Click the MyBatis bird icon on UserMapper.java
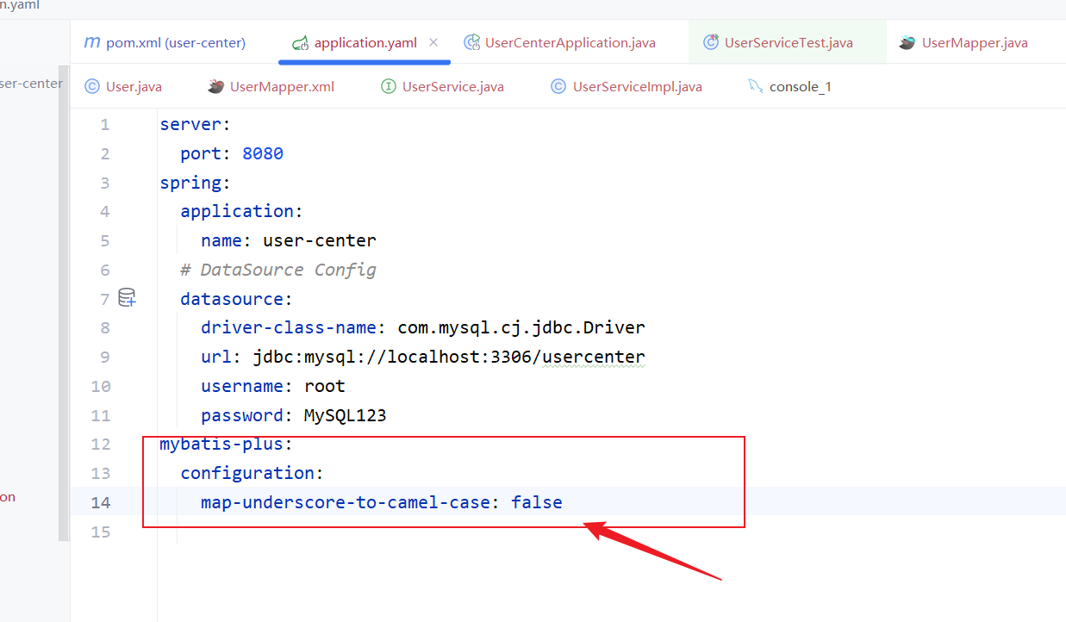Viewport: 1066px width, 622px height. [907, 42]
